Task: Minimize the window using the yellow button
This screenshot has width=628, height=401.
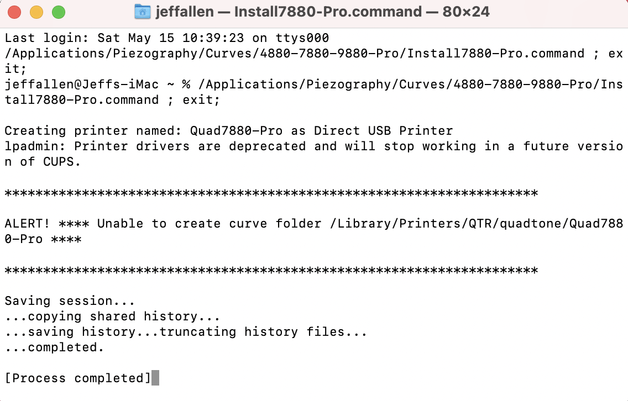Action: [x=36, y=12]
